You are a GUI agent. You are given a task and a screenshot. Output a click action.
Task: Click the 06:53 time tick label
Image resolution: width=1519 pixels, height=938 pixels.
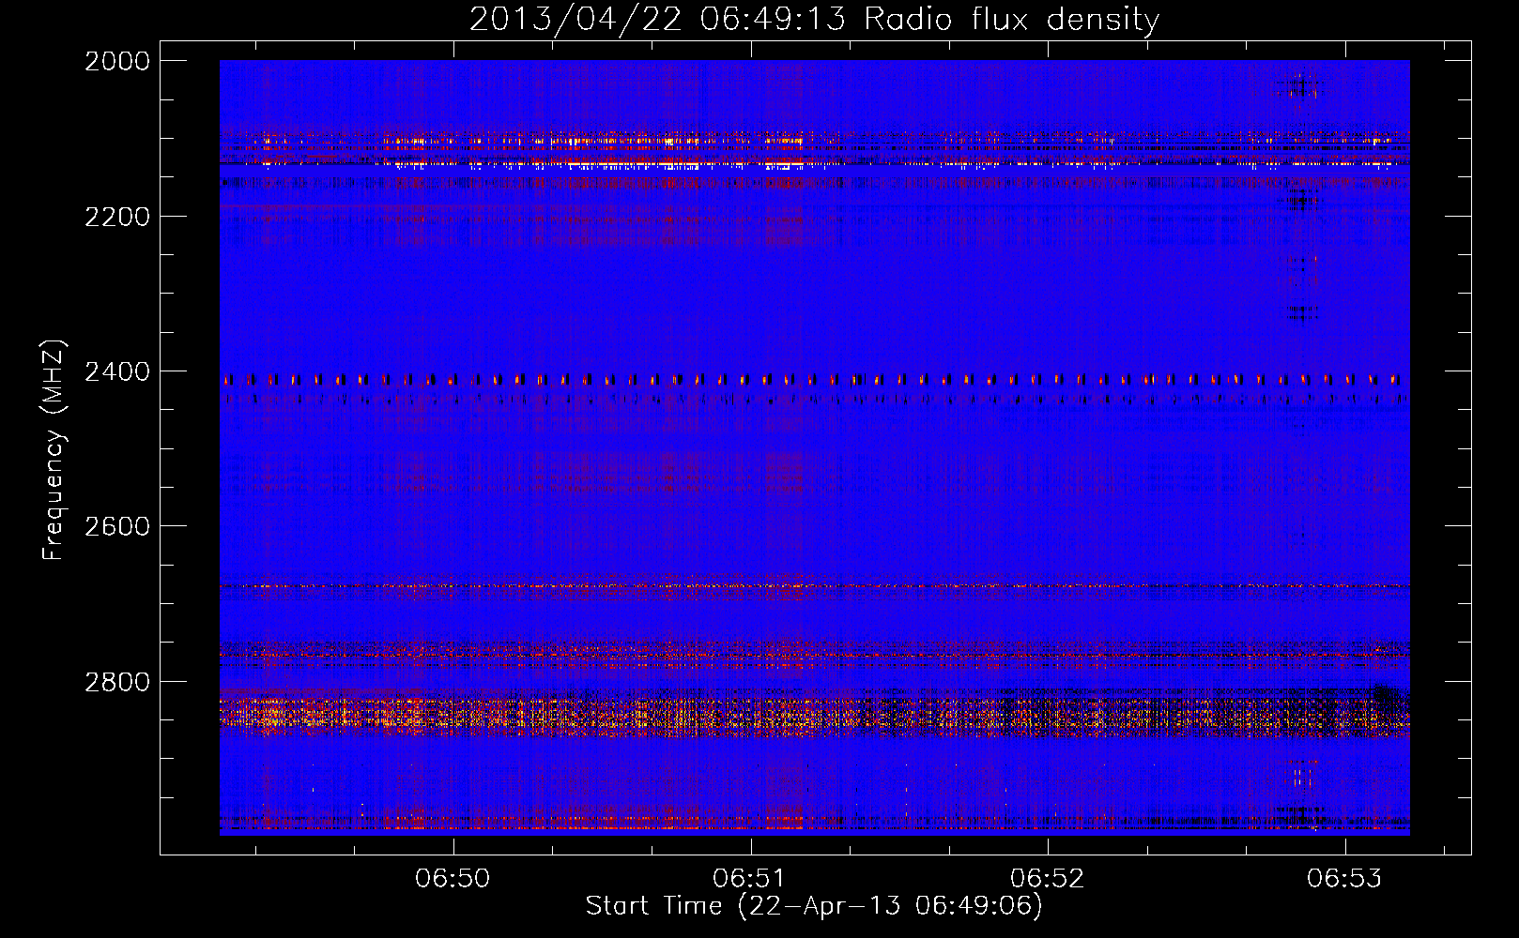(1344, 879)
